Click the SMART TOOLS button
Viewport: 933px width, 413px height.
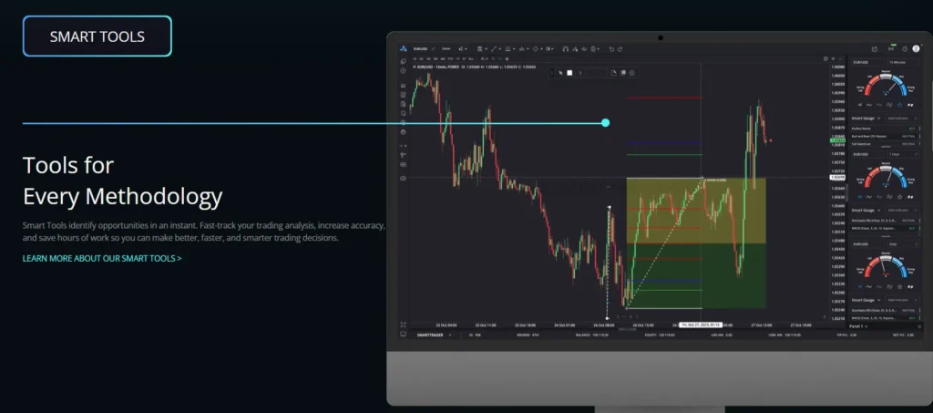[x=97, y=36]
